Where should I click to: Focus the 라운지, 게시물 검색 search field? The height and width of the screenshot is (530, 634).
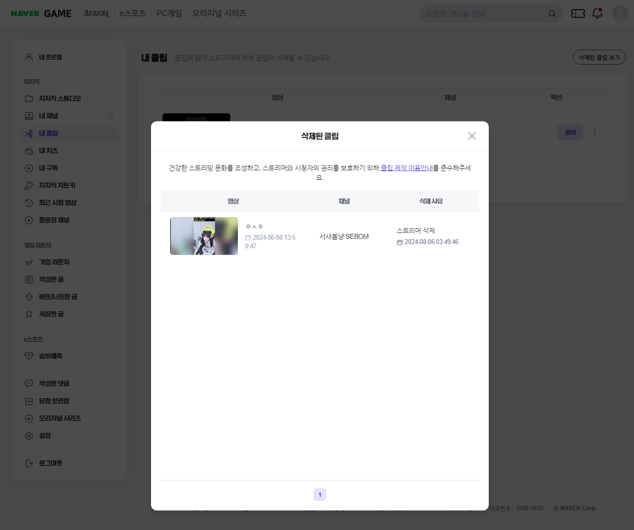tap(482, 14)
